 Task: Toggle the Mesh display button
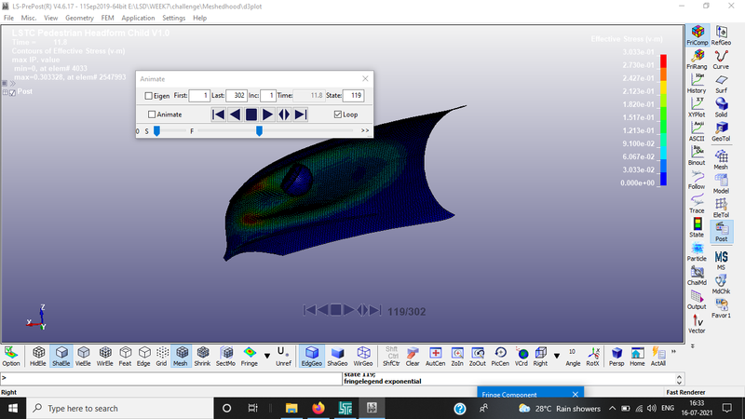[182, 357]
